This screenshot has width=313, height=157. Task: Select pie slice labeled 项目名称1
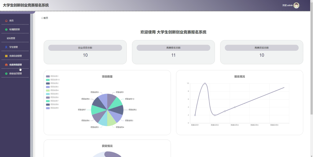(111, 99)
